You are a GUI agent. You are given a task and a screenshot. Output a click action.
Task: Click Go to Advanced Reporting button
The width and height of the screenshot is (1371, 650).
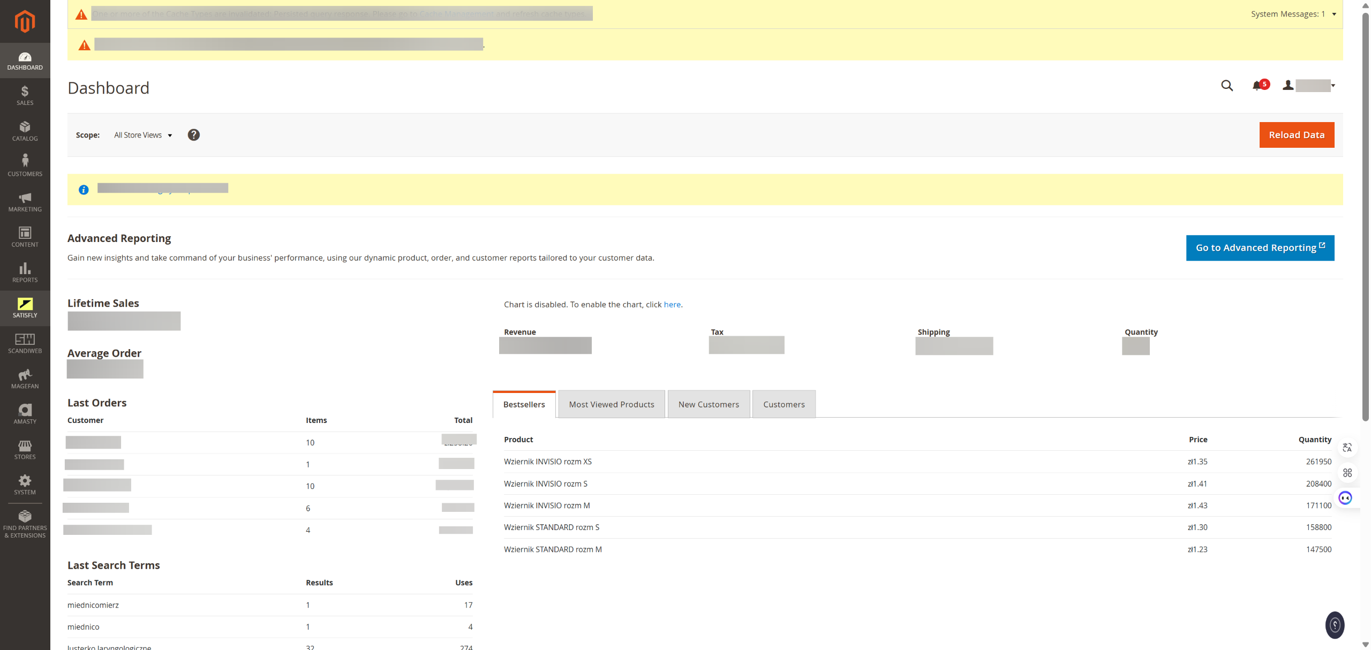click(1260, 248)
